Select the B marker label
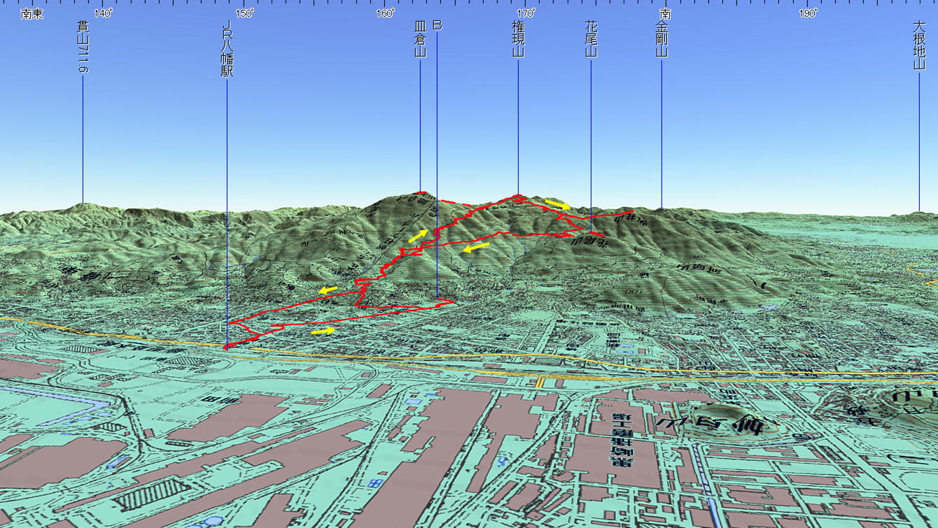This screenshot has height=528, width=938. point(437,26)
